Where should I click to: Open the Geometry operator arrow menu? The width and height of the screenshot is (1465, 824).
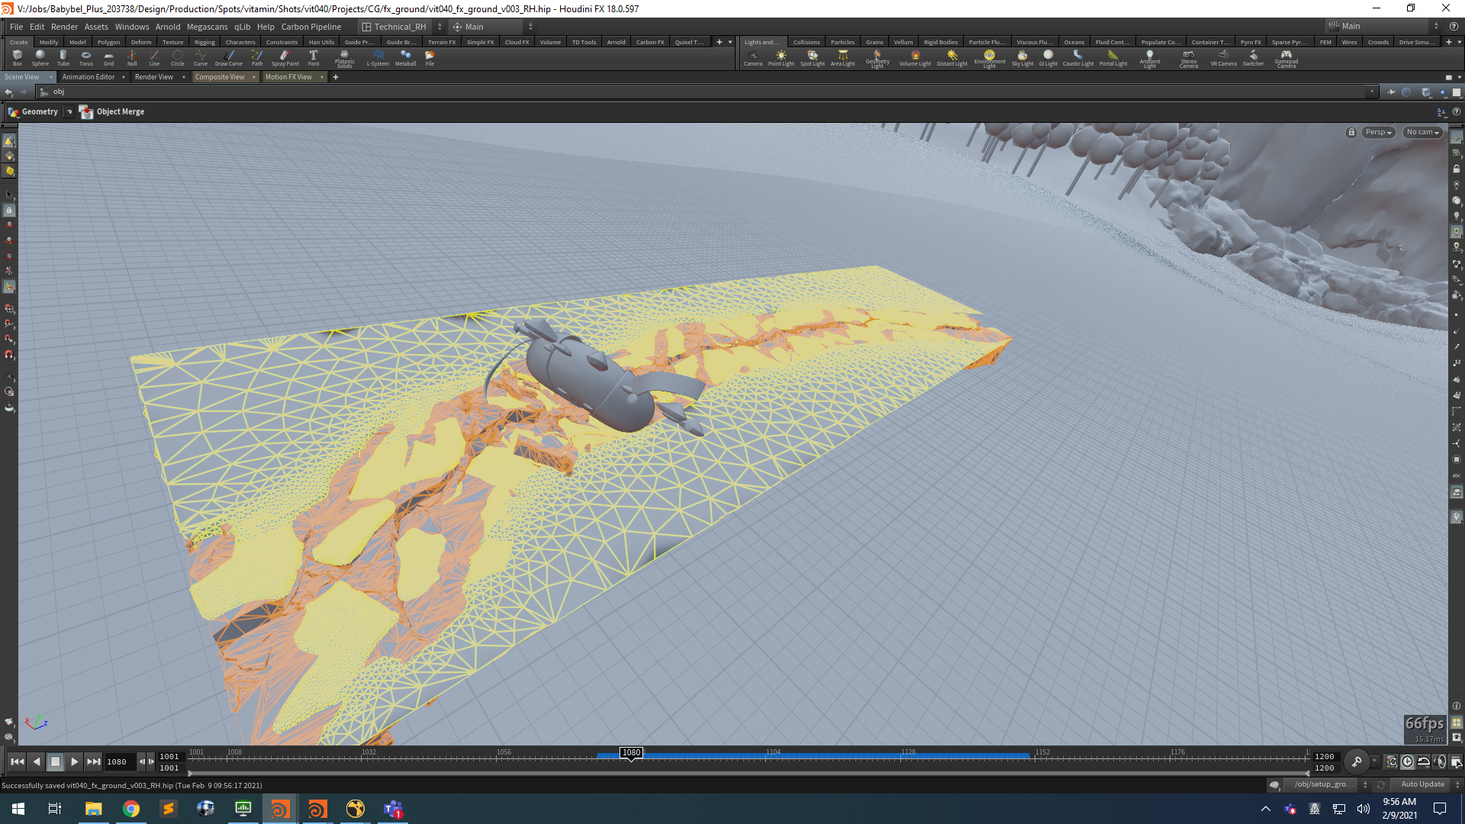click(x=69, y=112)
